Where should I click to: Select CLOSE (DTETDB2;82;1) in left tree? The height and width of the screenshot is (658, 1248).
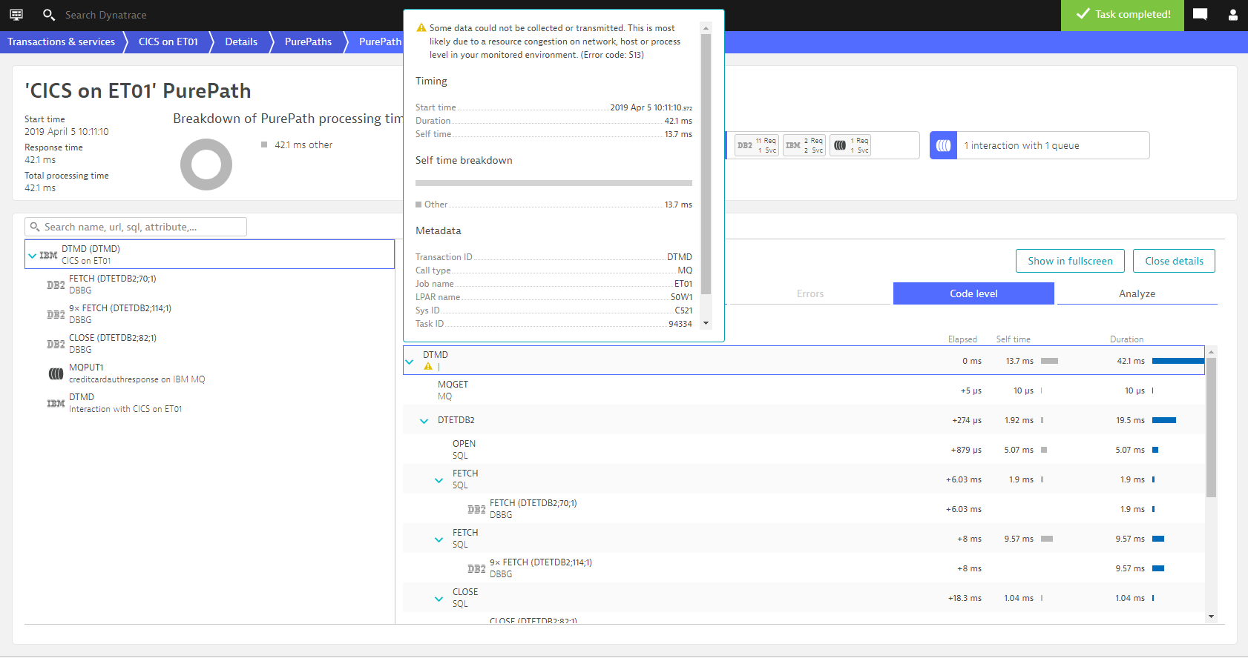click(209, 344)
